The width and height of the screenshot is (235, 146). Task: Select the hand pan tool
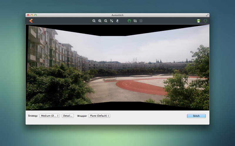click(129, 21)
